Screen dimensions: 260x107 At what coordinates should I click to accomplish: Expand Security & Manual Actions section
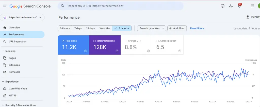tap(3, 105)
